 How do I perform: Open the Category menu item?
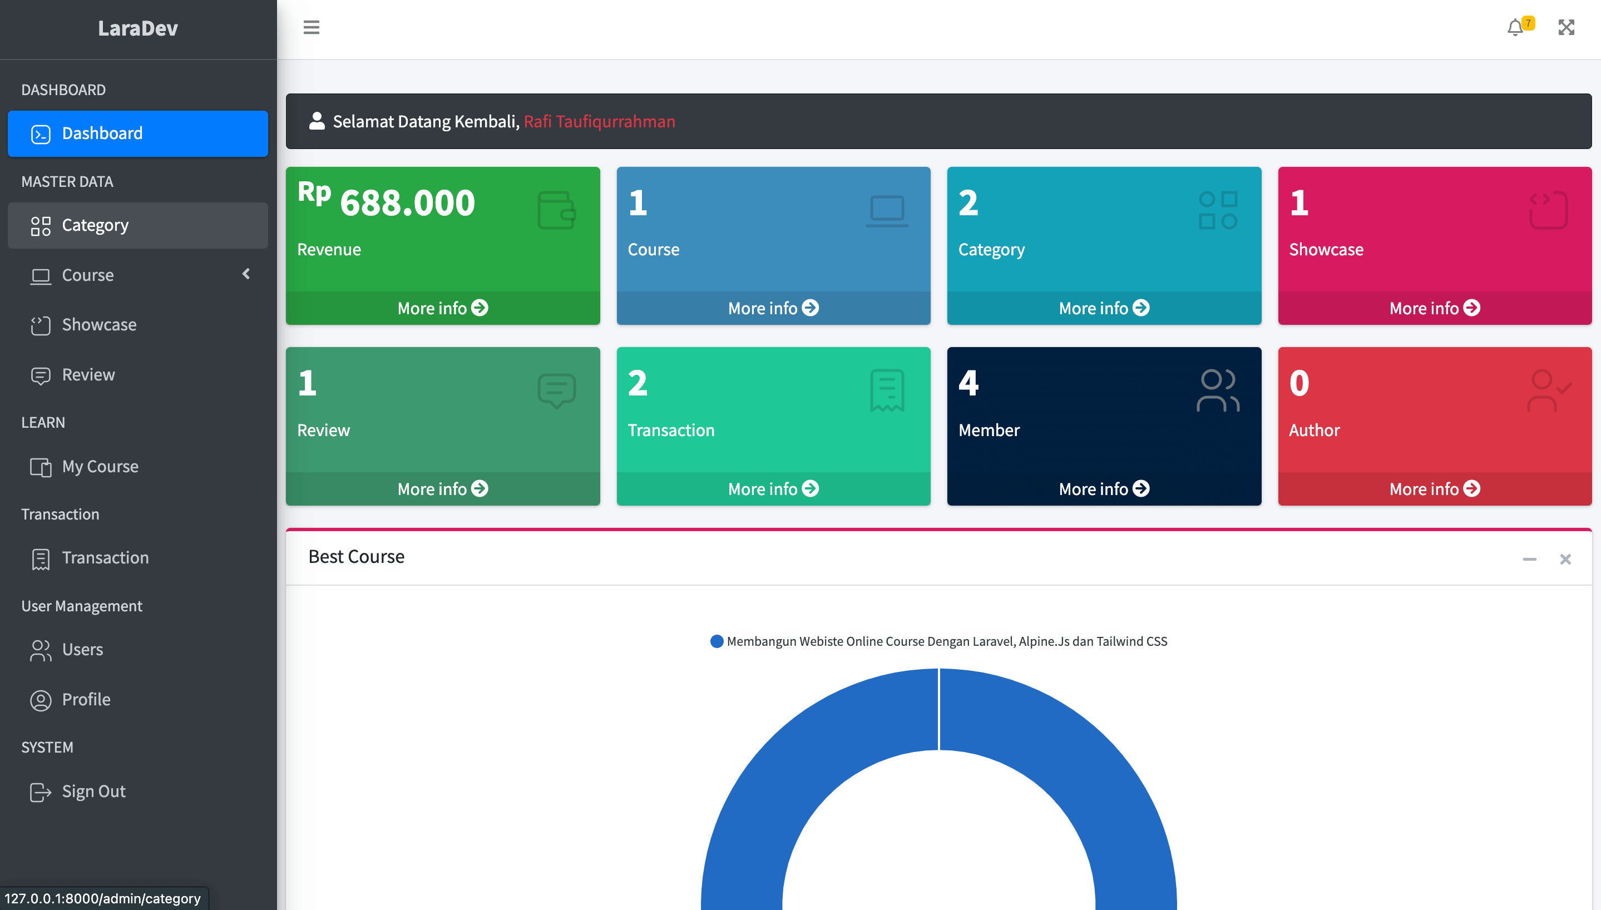click(137, 225)
